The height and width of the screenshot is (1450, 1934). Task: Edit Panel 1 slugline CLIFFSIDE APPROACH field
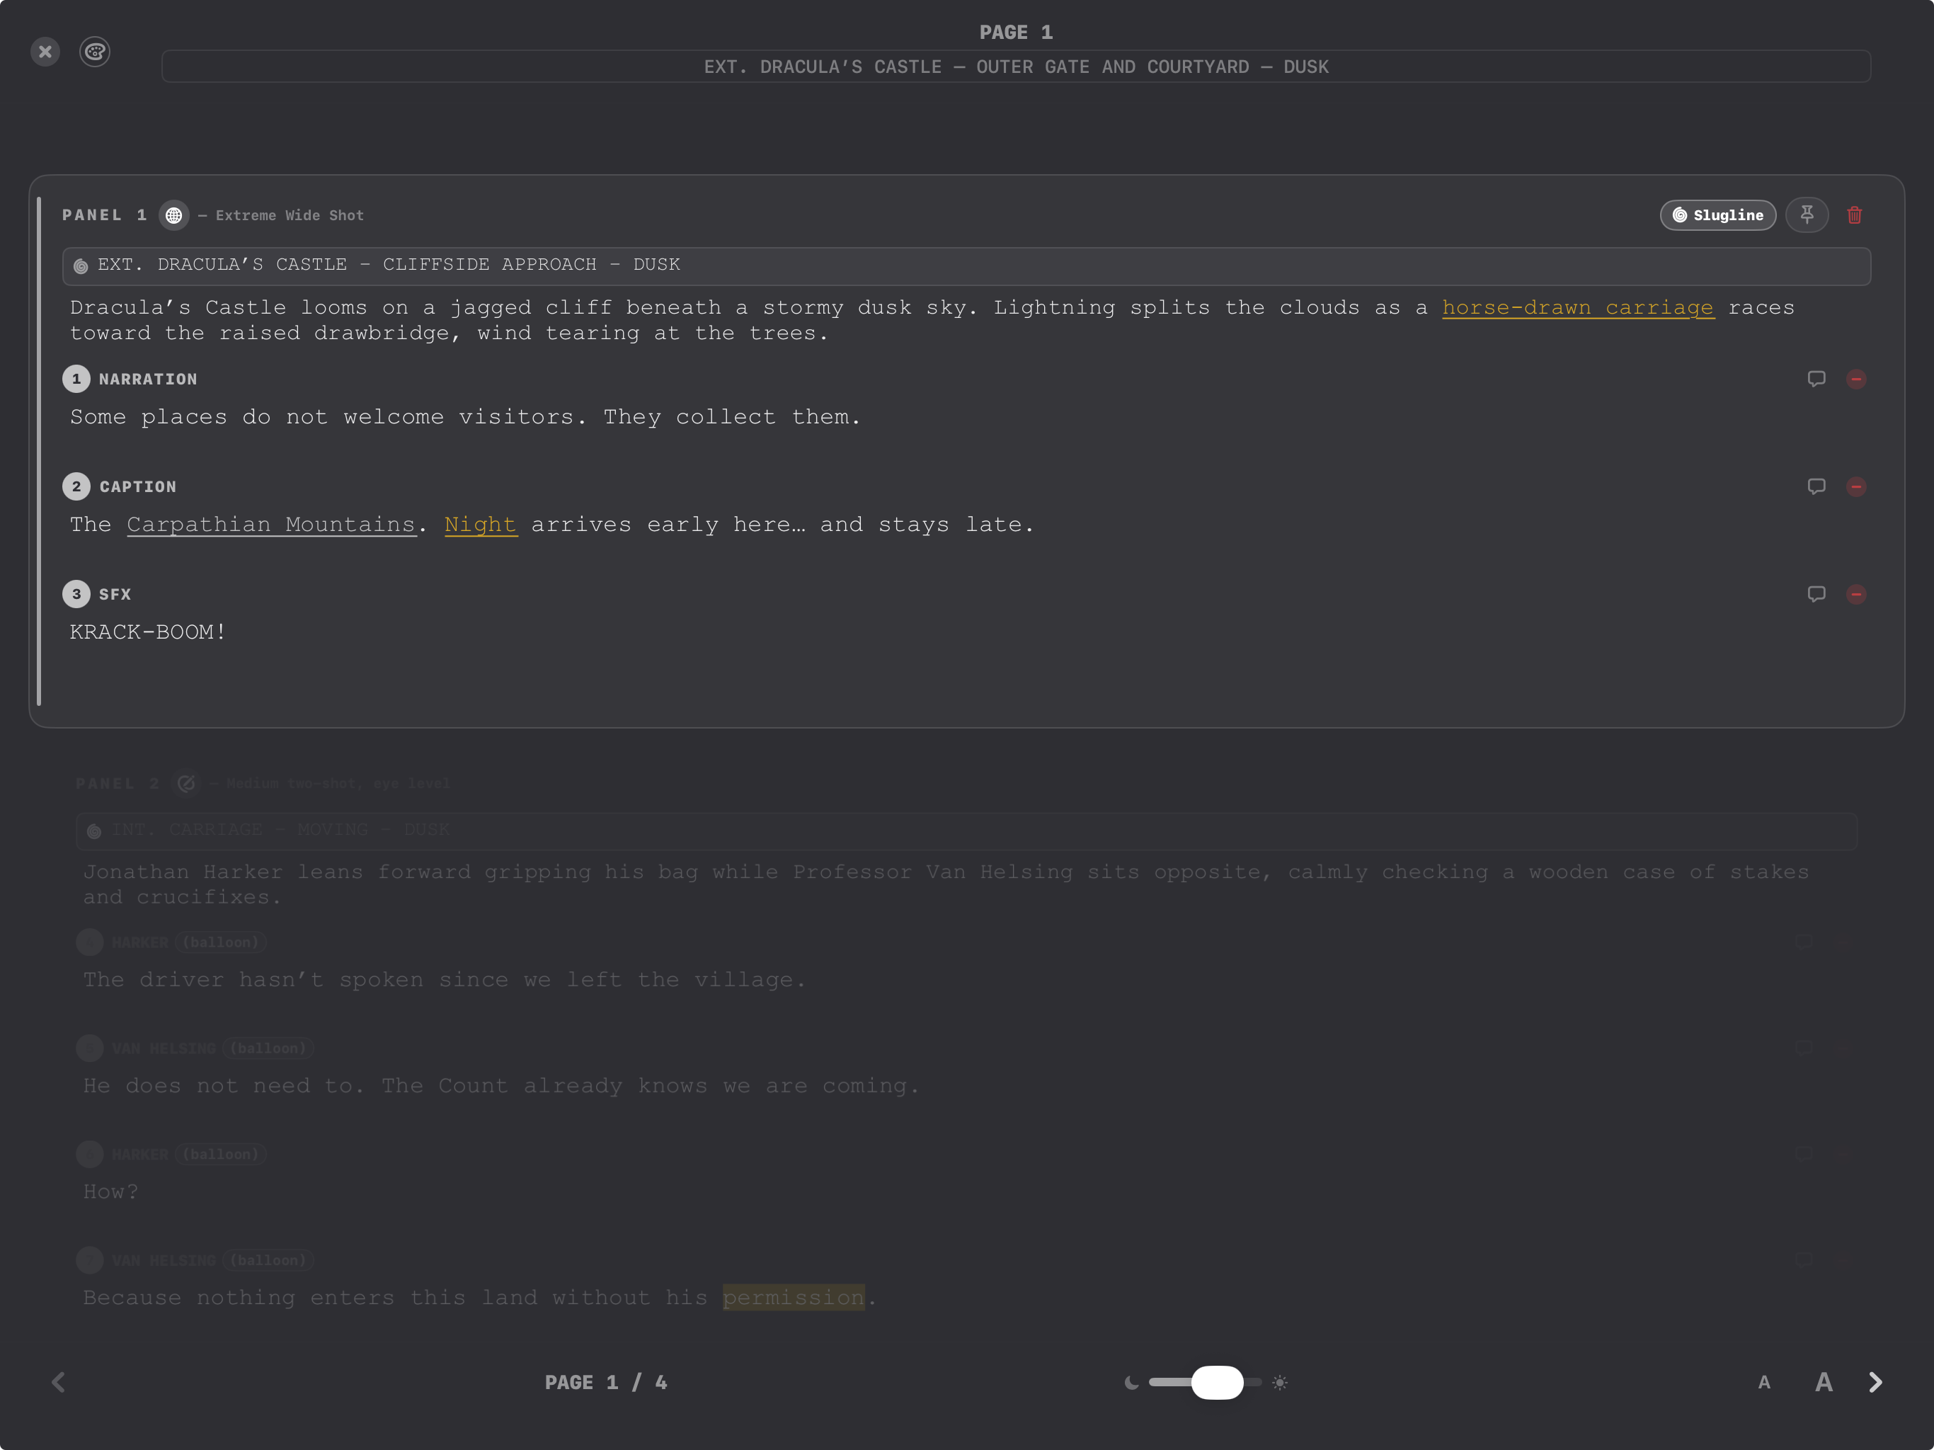[966, 266]
